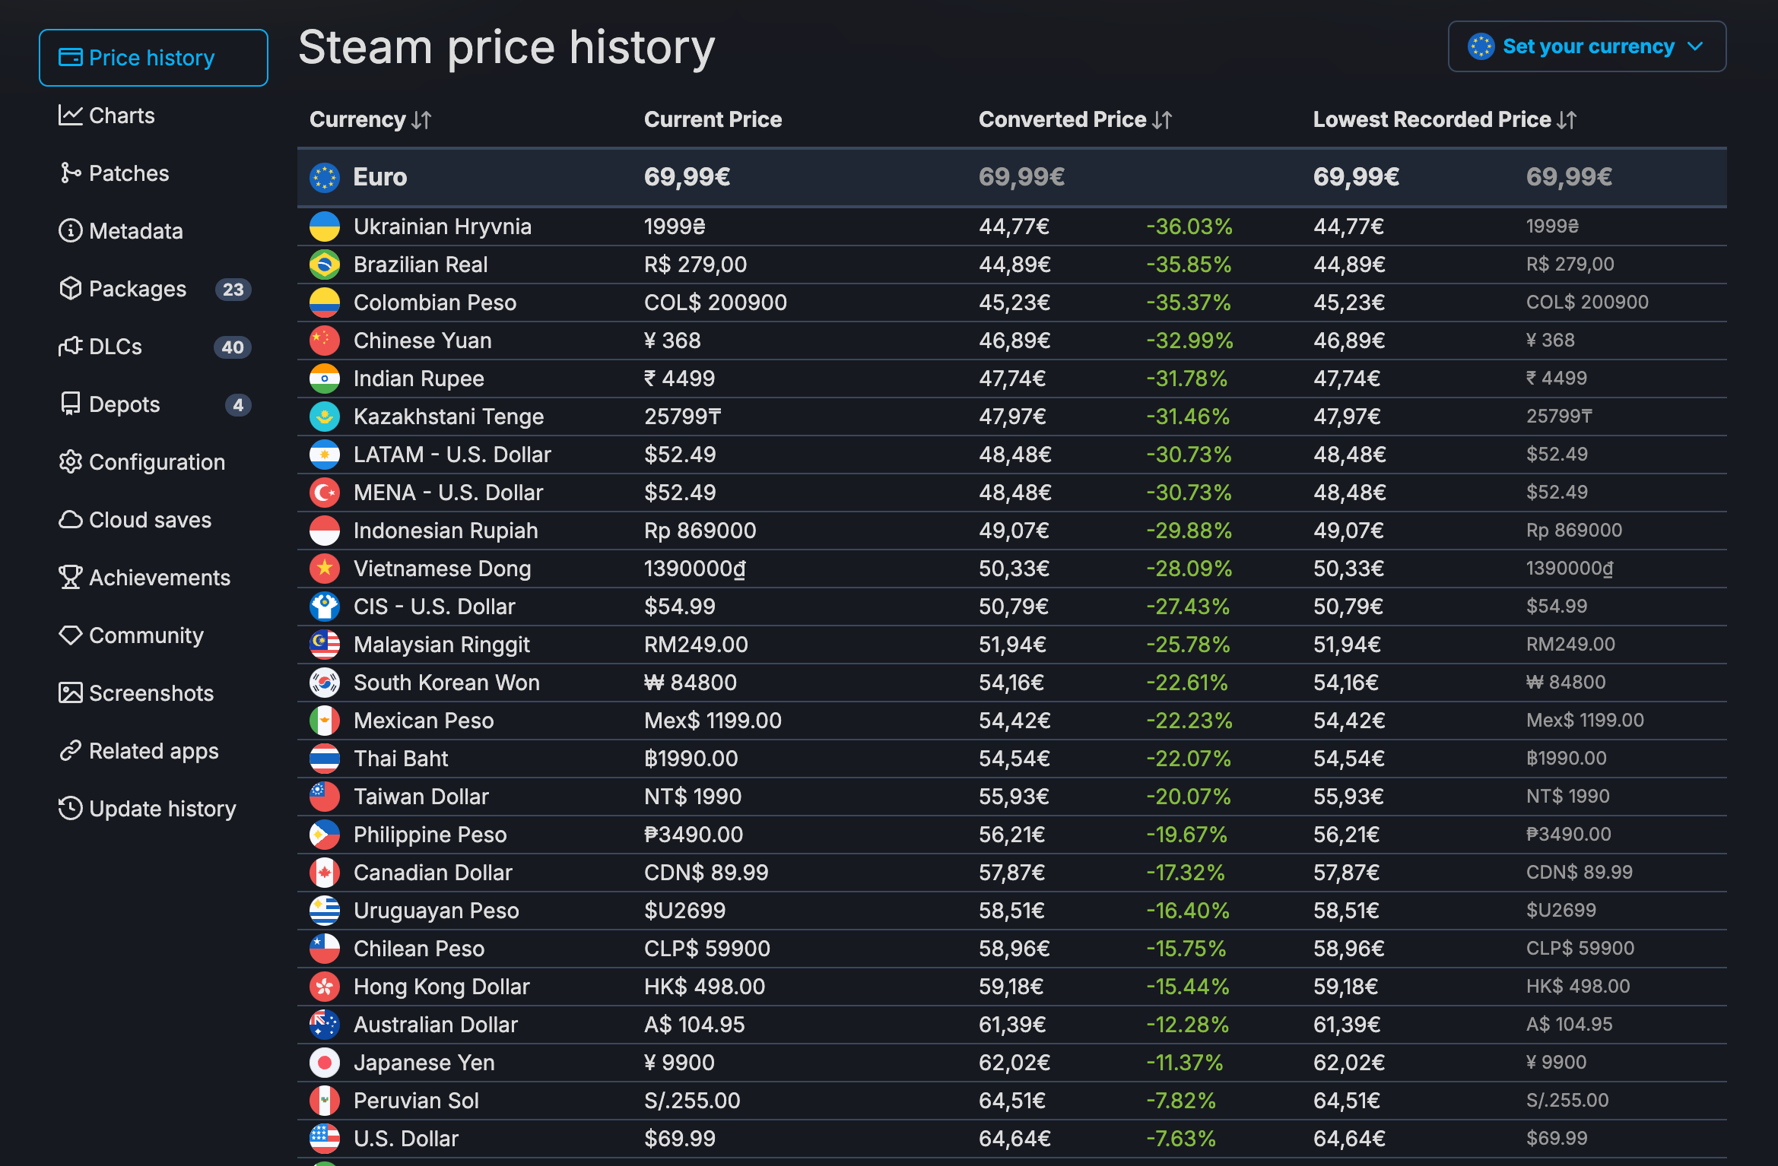The image size is (1778, 1166).
Task: Click the Configuration gear icon
Action: 70,461
